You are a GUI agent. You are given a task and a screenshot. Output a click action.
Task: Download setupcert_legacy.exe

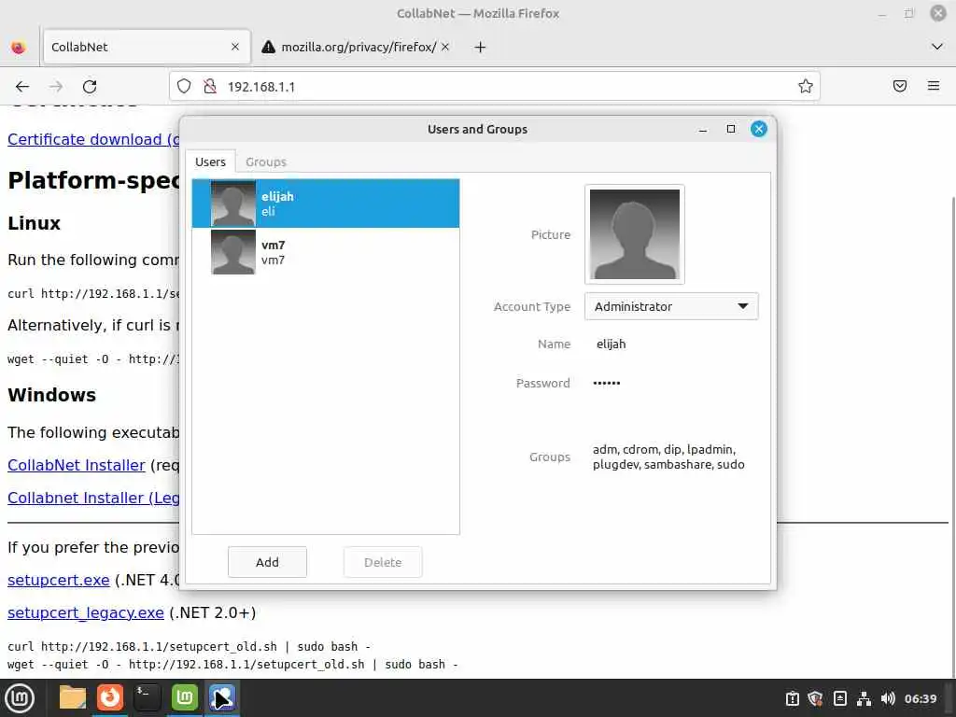pos(86,612)
